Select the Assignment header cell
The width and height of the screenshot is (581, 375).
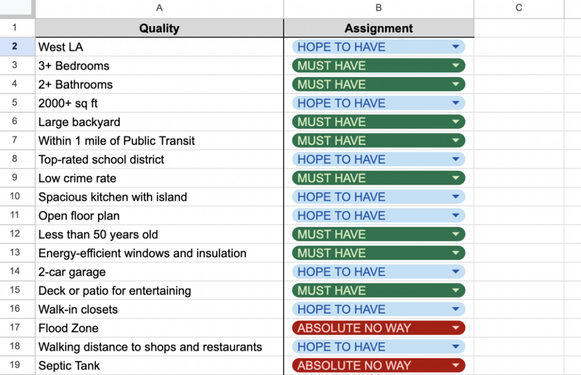point(379,28)
